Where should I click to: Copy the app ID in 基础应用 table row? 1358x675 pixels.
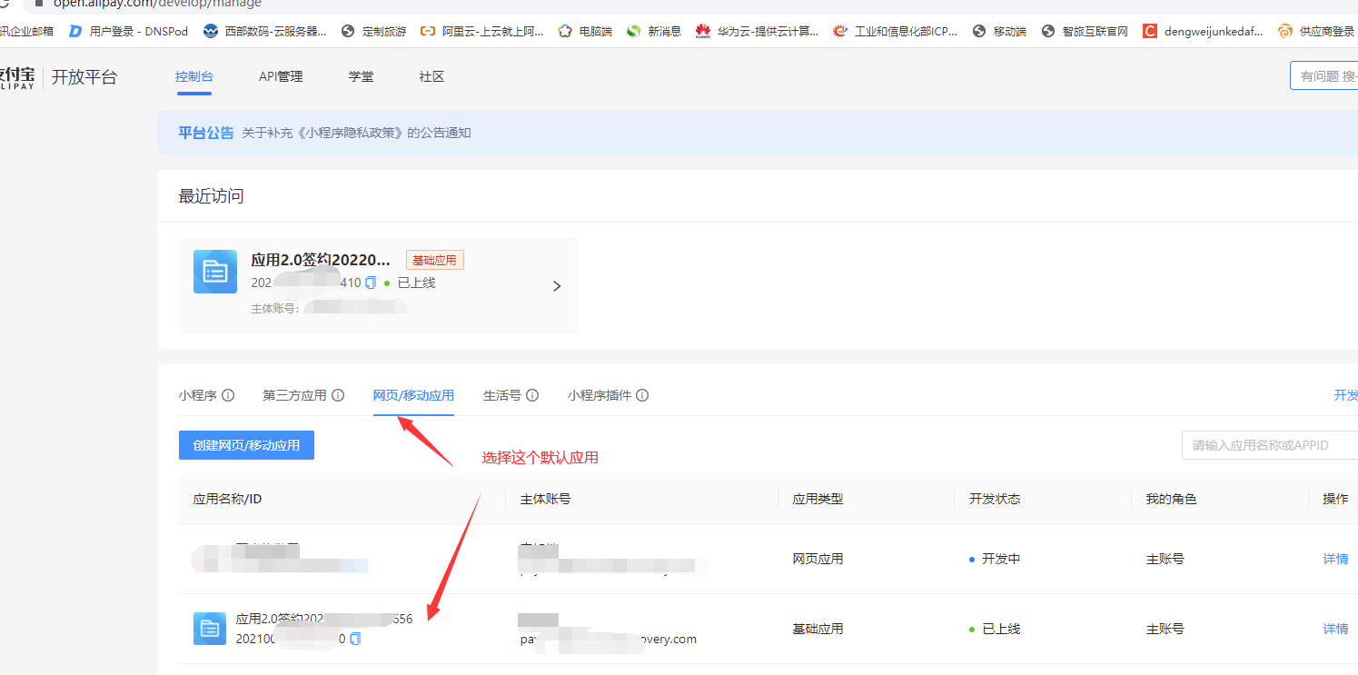[355, 639]
